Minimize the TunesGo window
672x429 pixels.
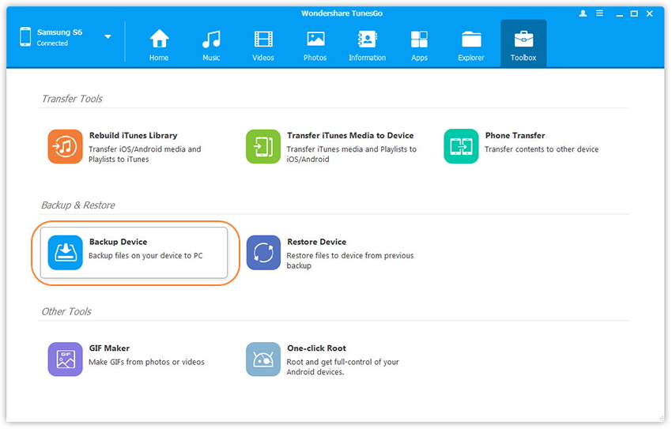[x=619, y=14]
